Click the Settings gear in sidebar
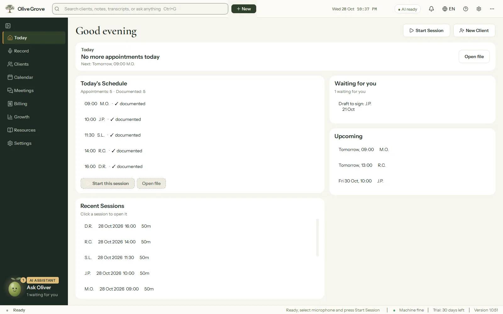The image size is (503, 314). [x=10, y=143]
